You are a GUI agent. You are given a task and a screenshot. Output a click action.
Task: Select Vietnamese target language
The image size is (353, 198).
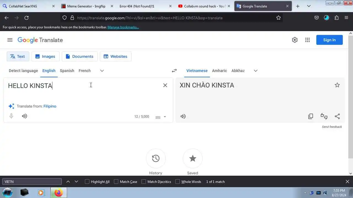coord(197,71)
